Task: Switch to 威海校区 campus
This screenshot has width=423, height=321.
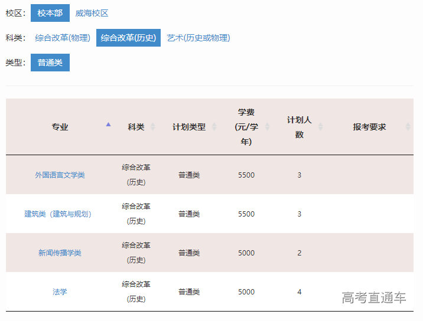Action: (92, 13)
